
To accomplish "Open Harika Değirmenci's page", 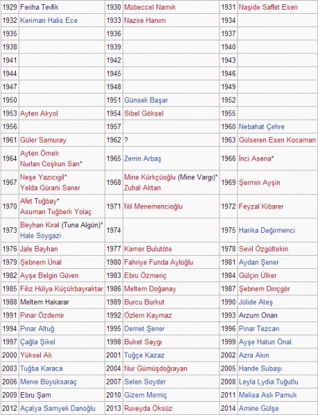I will pos(267,230).
